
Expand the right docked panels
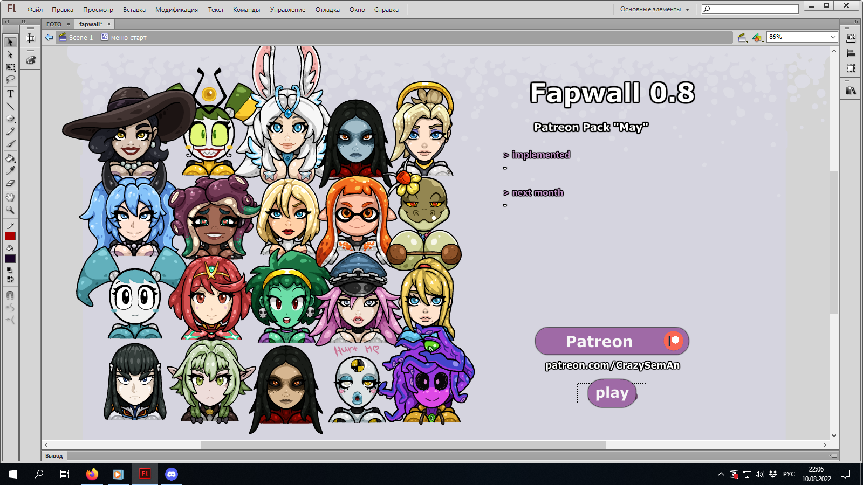pyautogui.click(x=857, y=22)
